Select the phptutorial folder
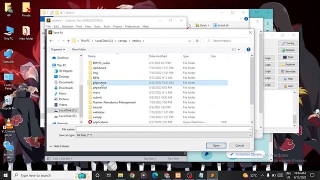 point(100,87)
